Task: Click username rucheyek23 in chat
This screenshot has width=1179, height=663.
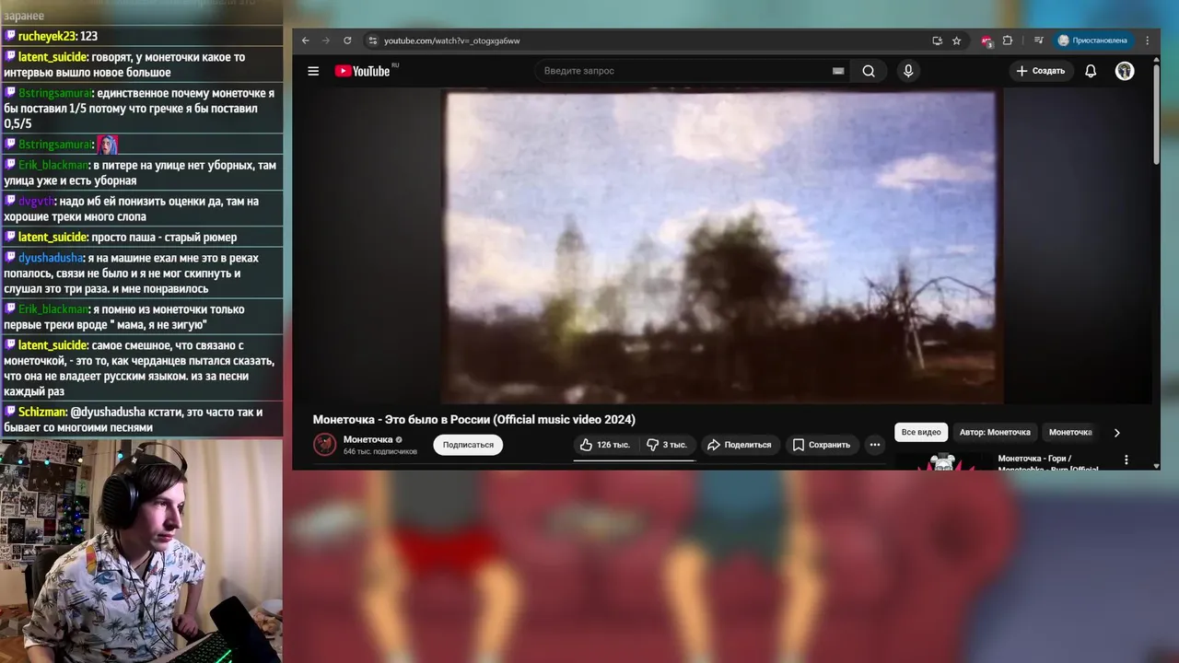Action: tap(47, 36)
